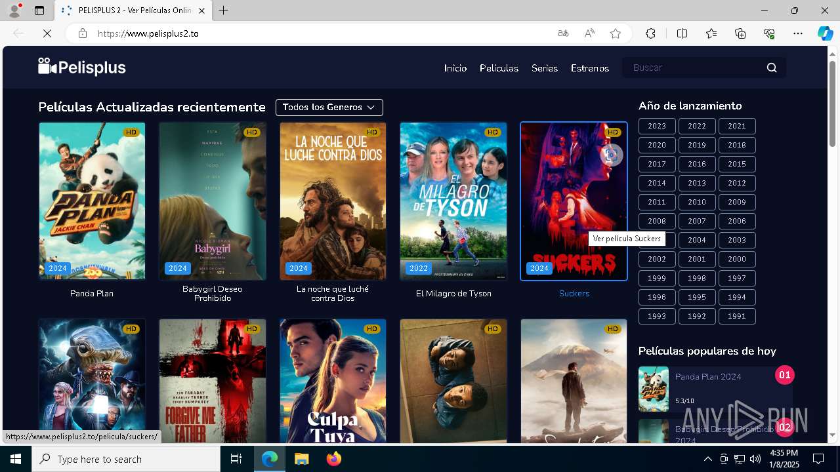Image resolution: width=840 pixels, height=472 pixels.
Task: Open Series section
Action: pos(545,68)
